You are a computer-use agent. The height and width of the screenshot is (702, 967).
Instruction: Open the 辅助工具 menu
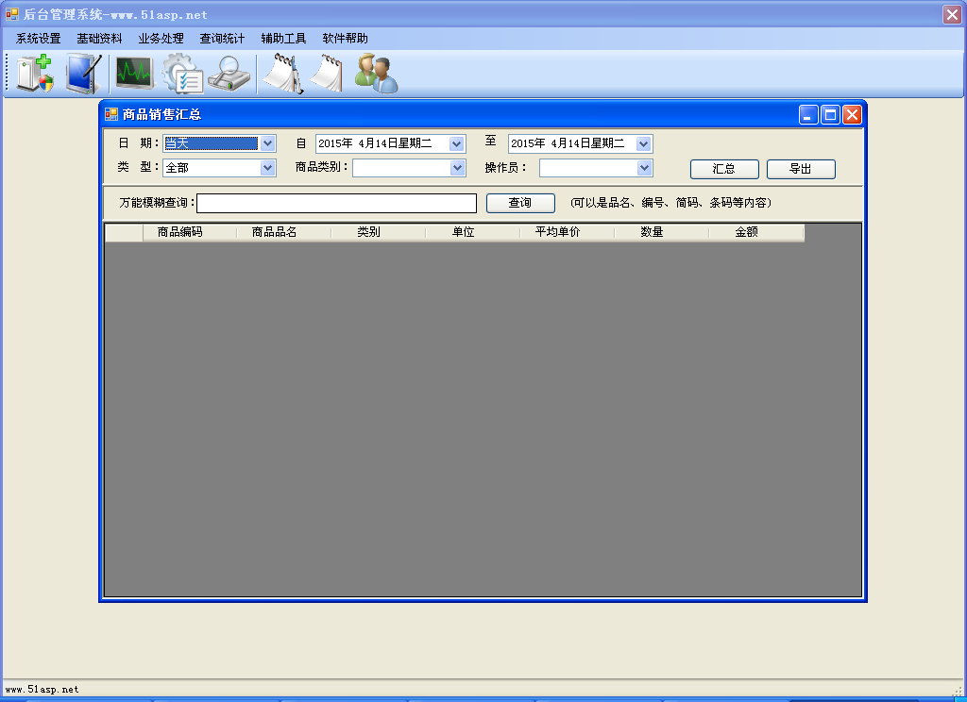point(283,38)
